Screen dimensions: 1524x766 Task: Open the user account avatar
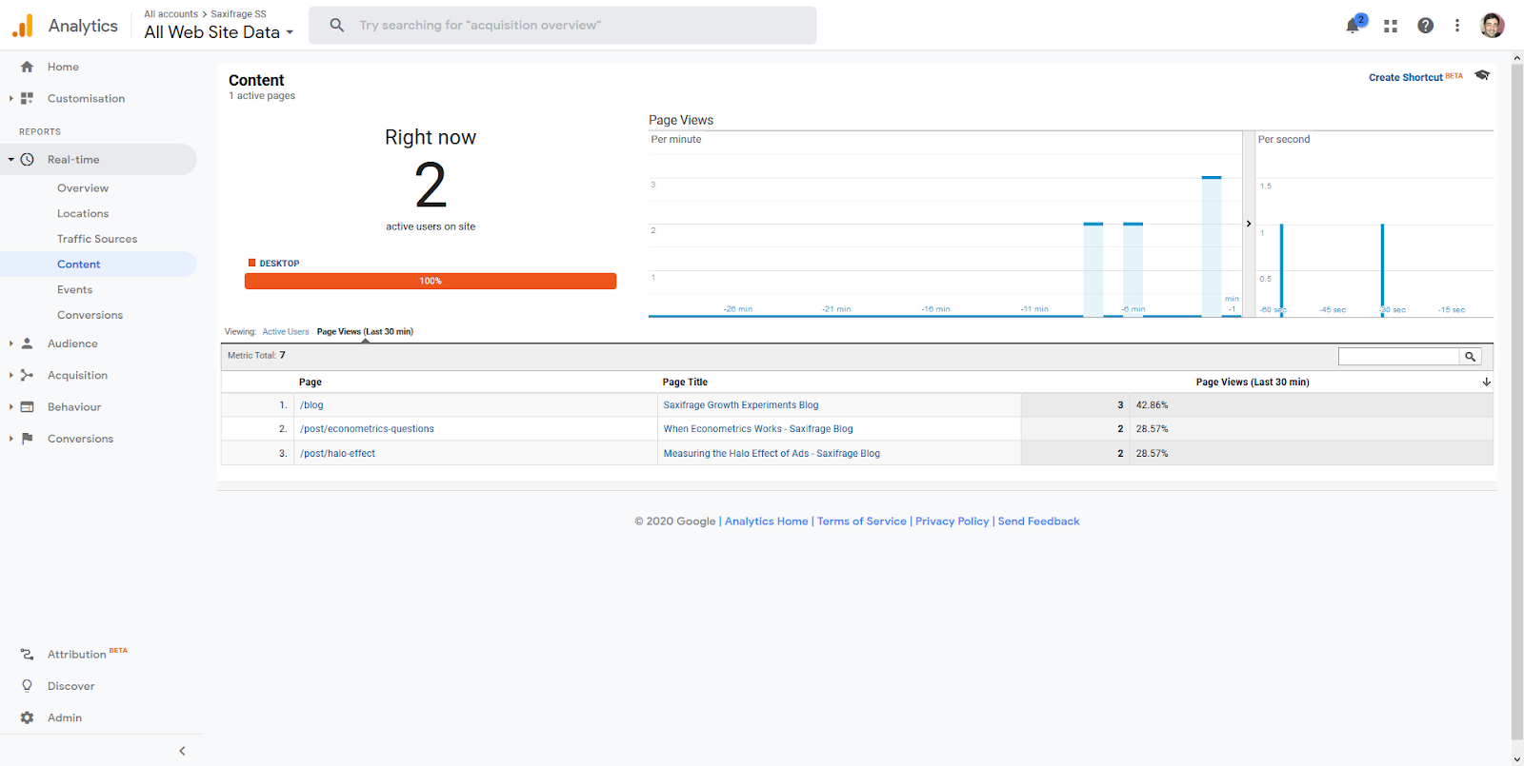pyautogui.click(x=1493, y=26)
